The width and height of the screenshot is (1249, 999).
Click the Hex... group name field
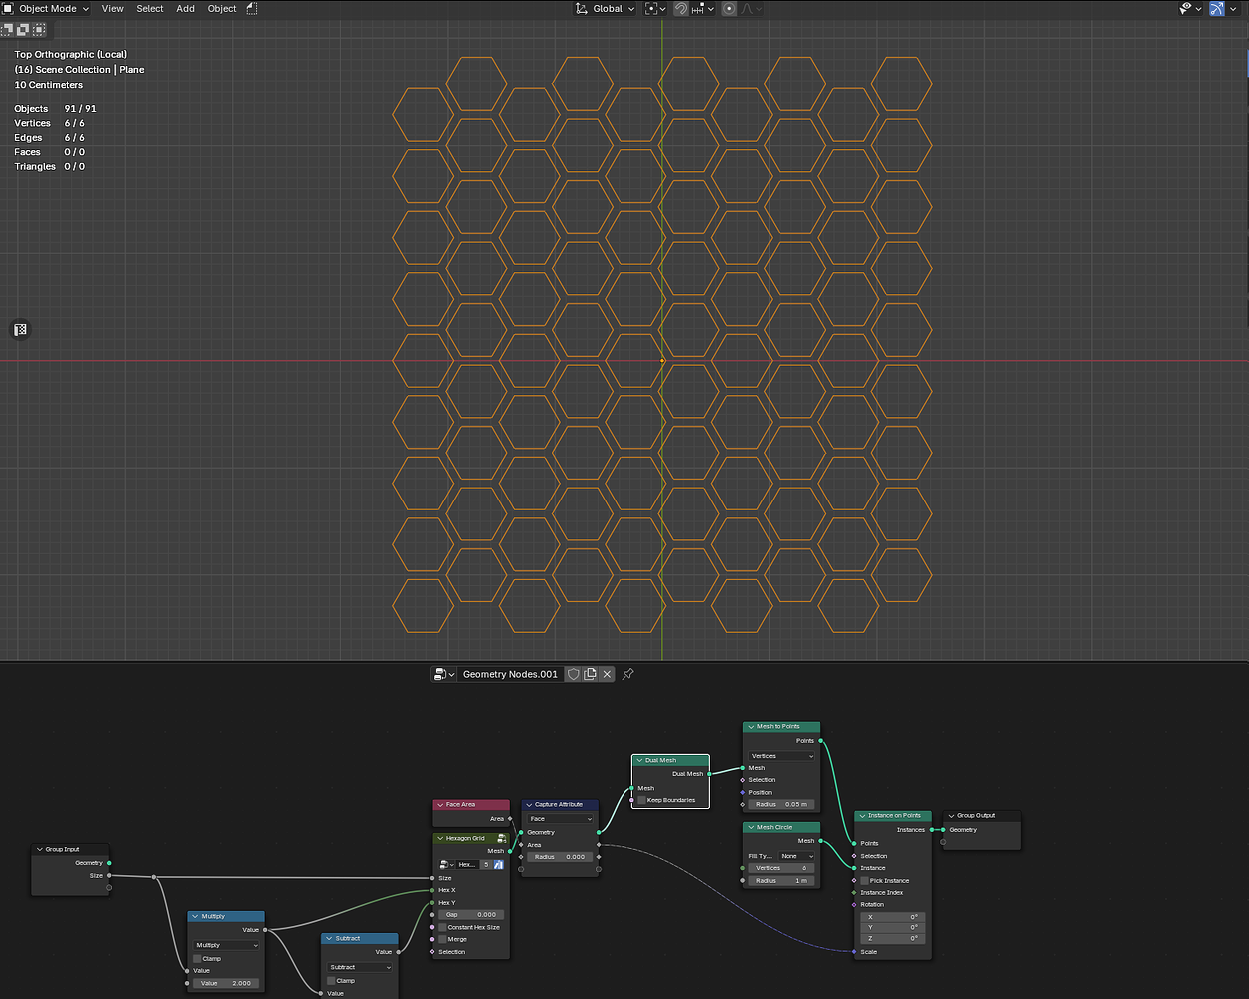tap(467, 864)
